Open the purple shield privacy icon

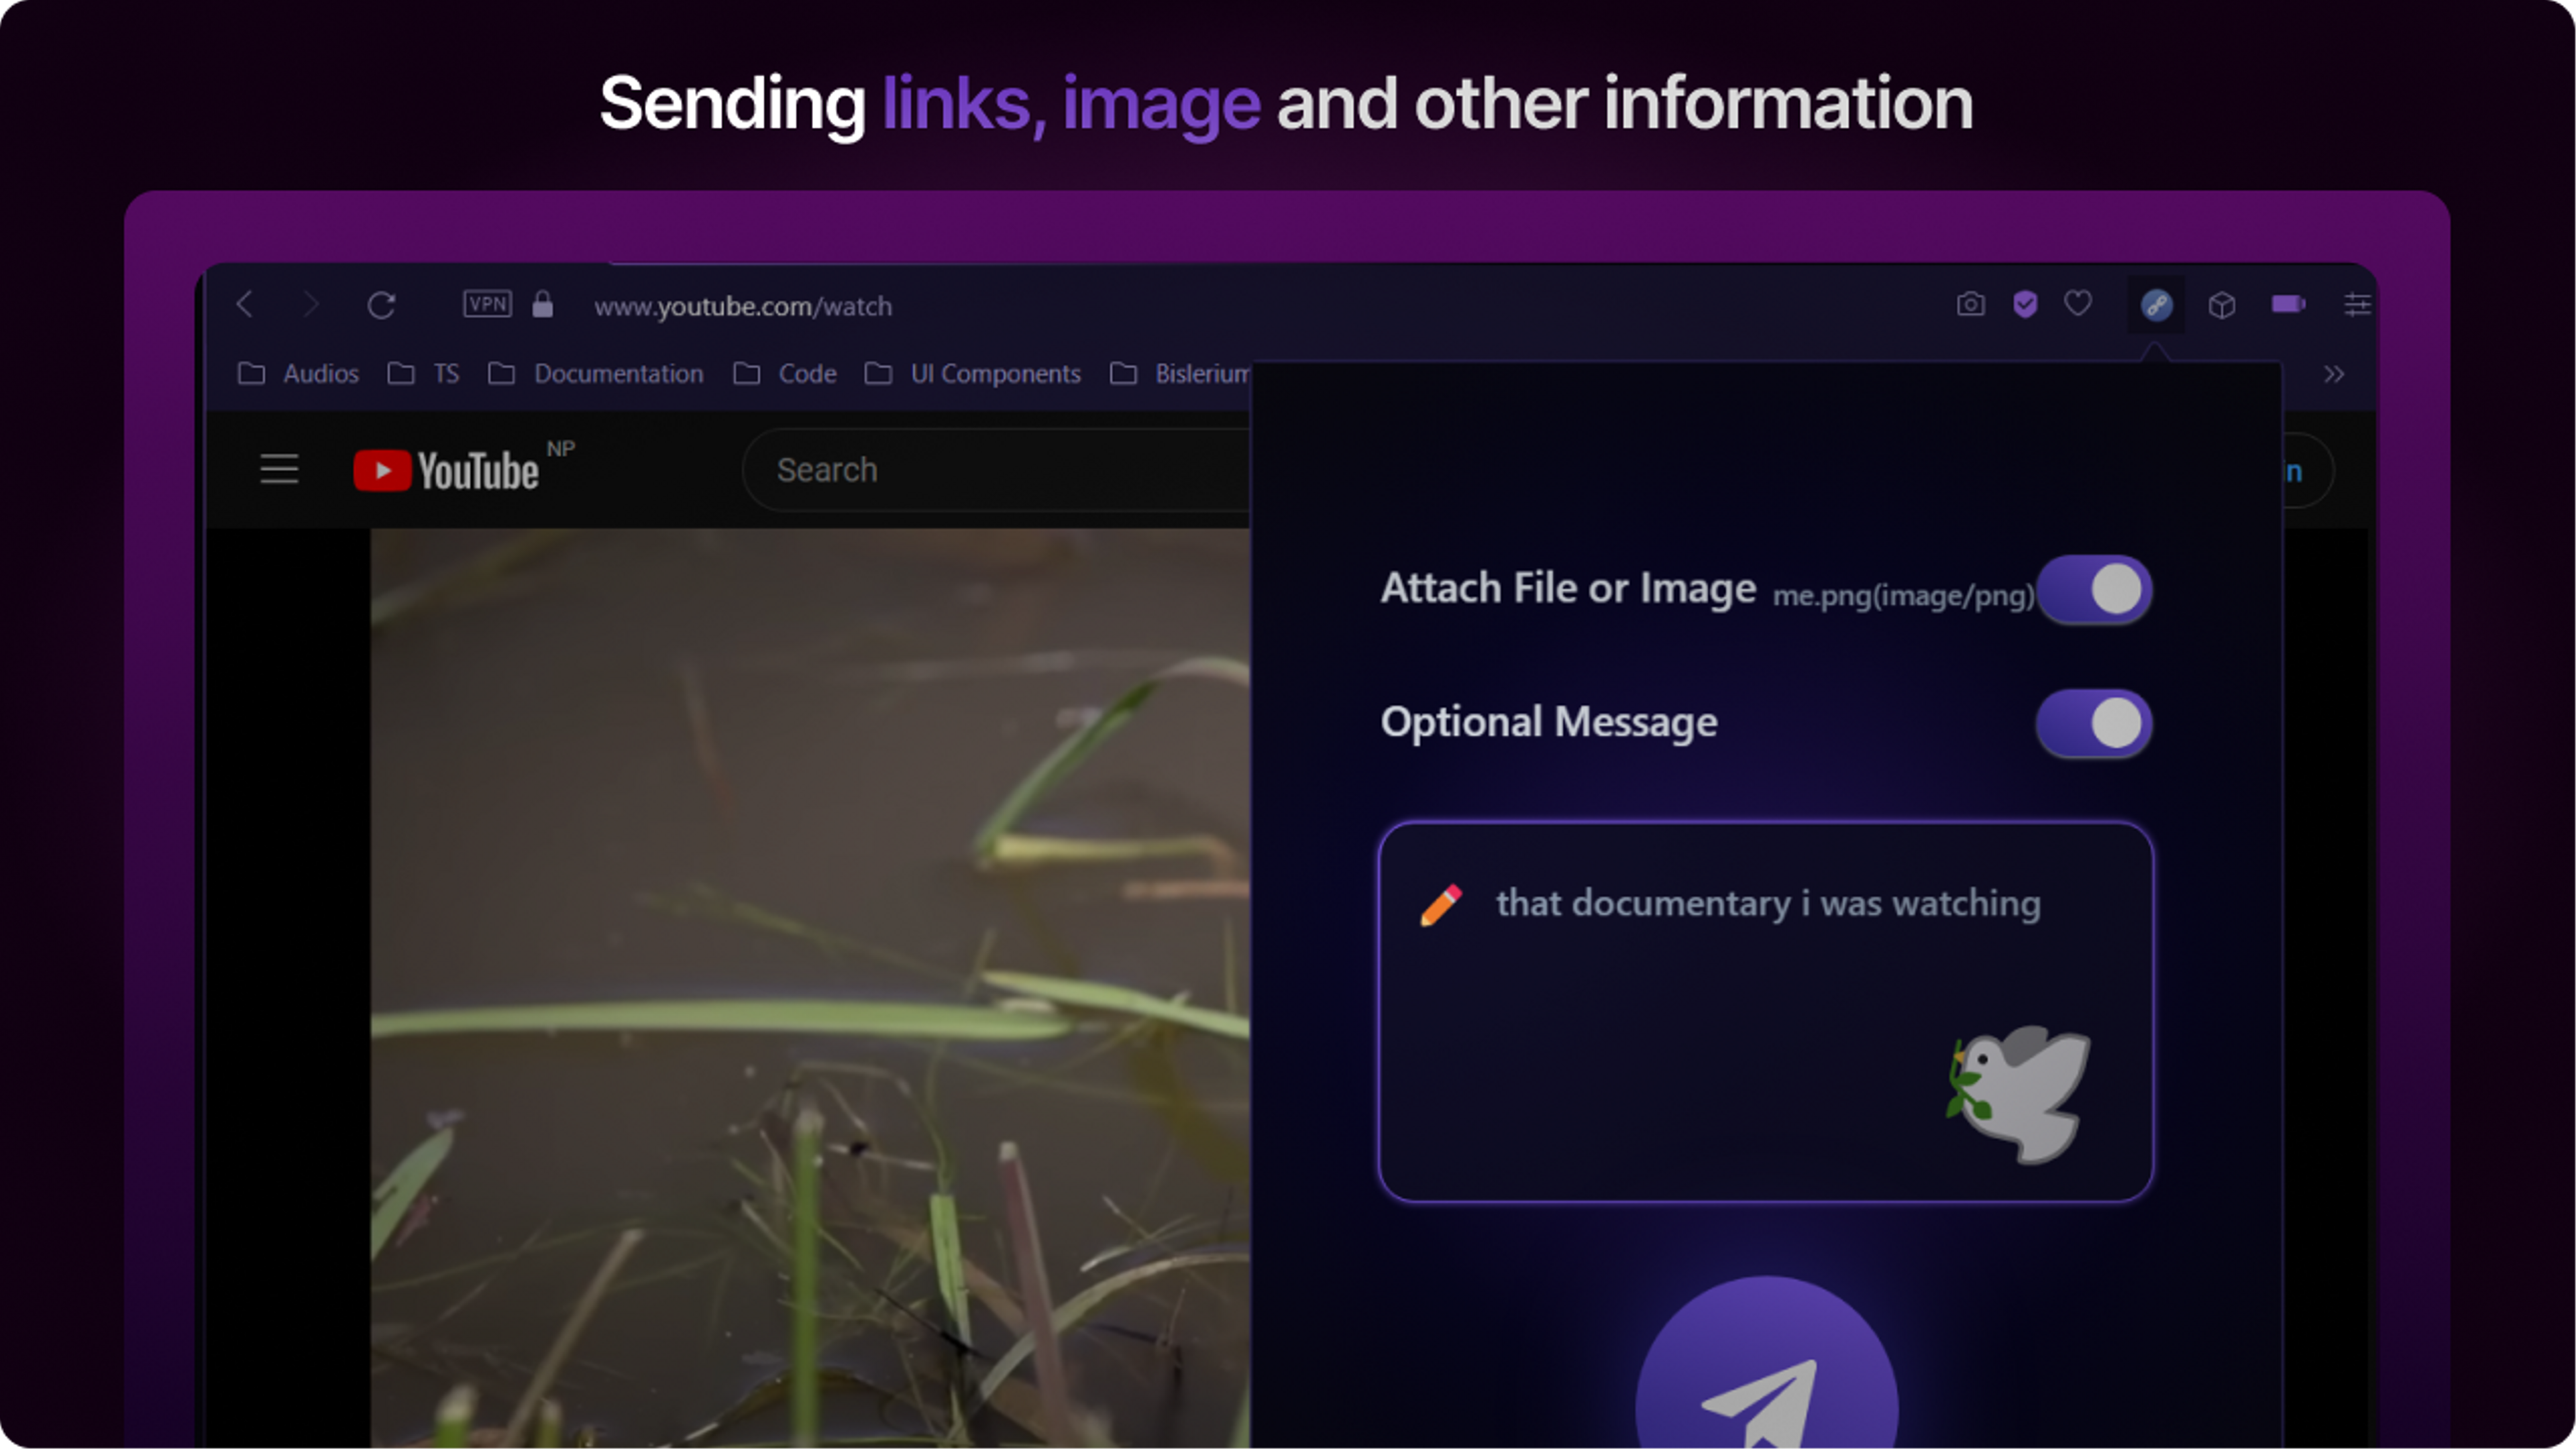2025,304
